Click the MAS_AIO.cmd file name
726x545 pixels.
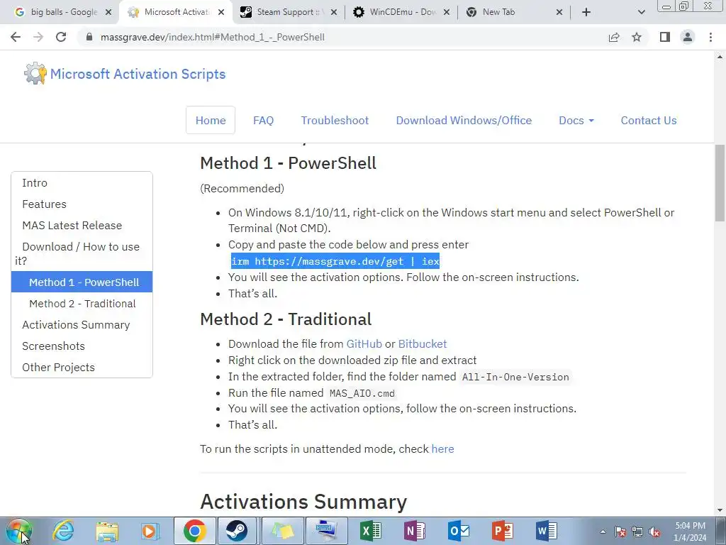[x=362, y=393]
